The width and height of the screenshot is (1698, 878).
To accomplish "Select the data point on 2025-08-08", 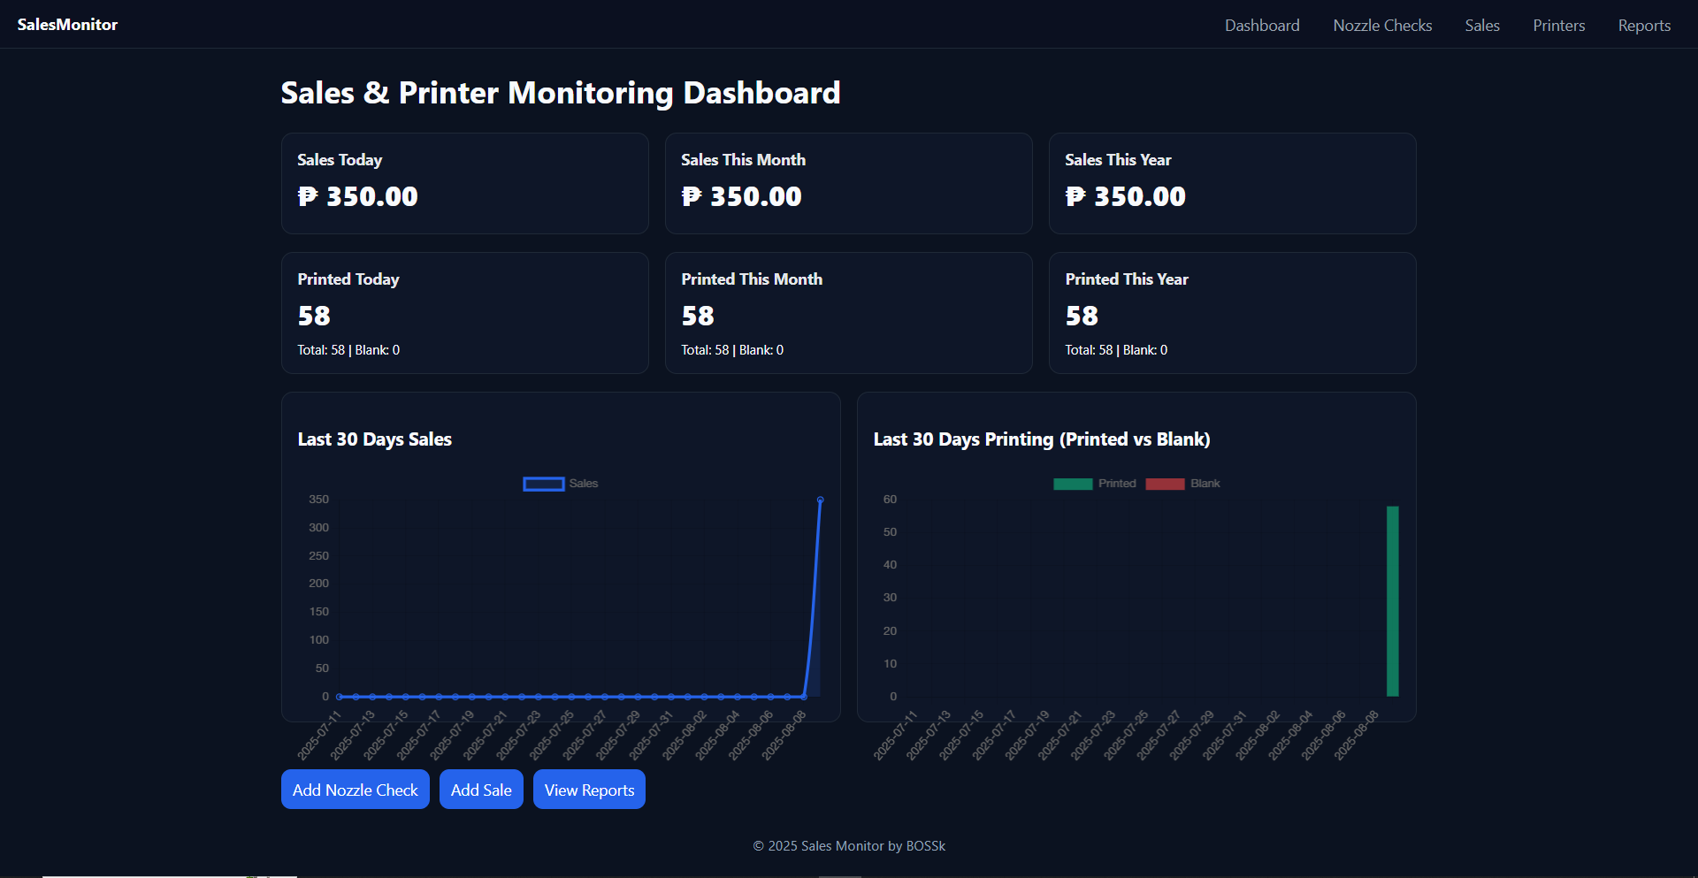I will pyautogui.click(x=819, y=499).
